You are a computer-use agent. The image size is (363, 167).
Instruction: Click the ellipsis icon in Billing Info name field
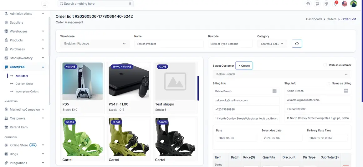pyautogui.click(x=274, y=91)
